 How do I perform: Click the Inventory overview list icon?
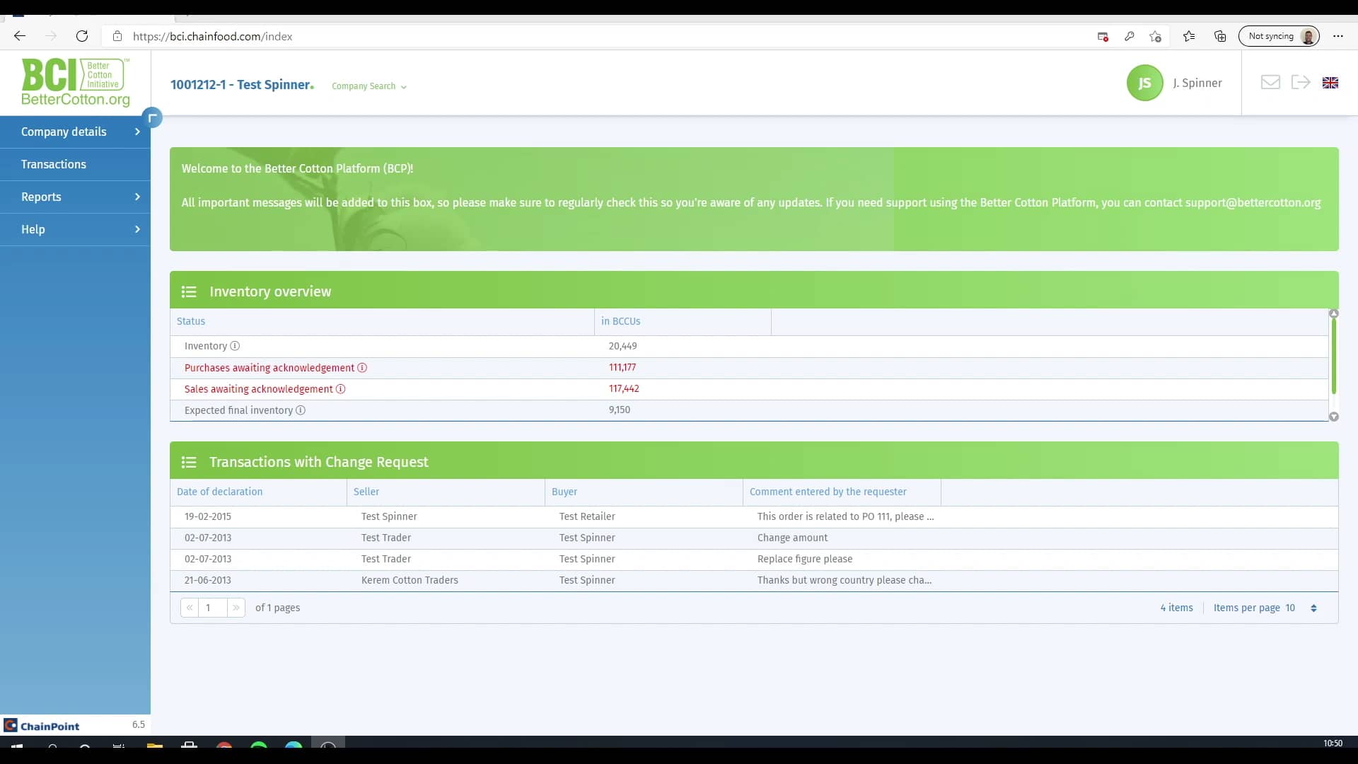[188, 291]
